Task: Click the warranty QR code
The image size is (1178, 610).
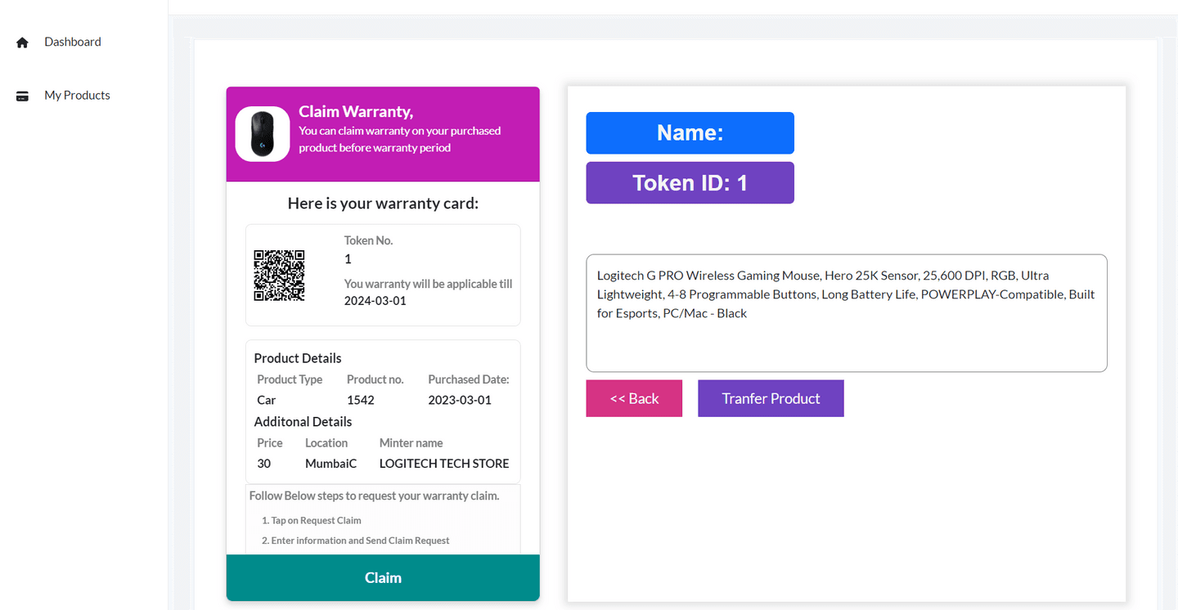Action: coord(280,276)
